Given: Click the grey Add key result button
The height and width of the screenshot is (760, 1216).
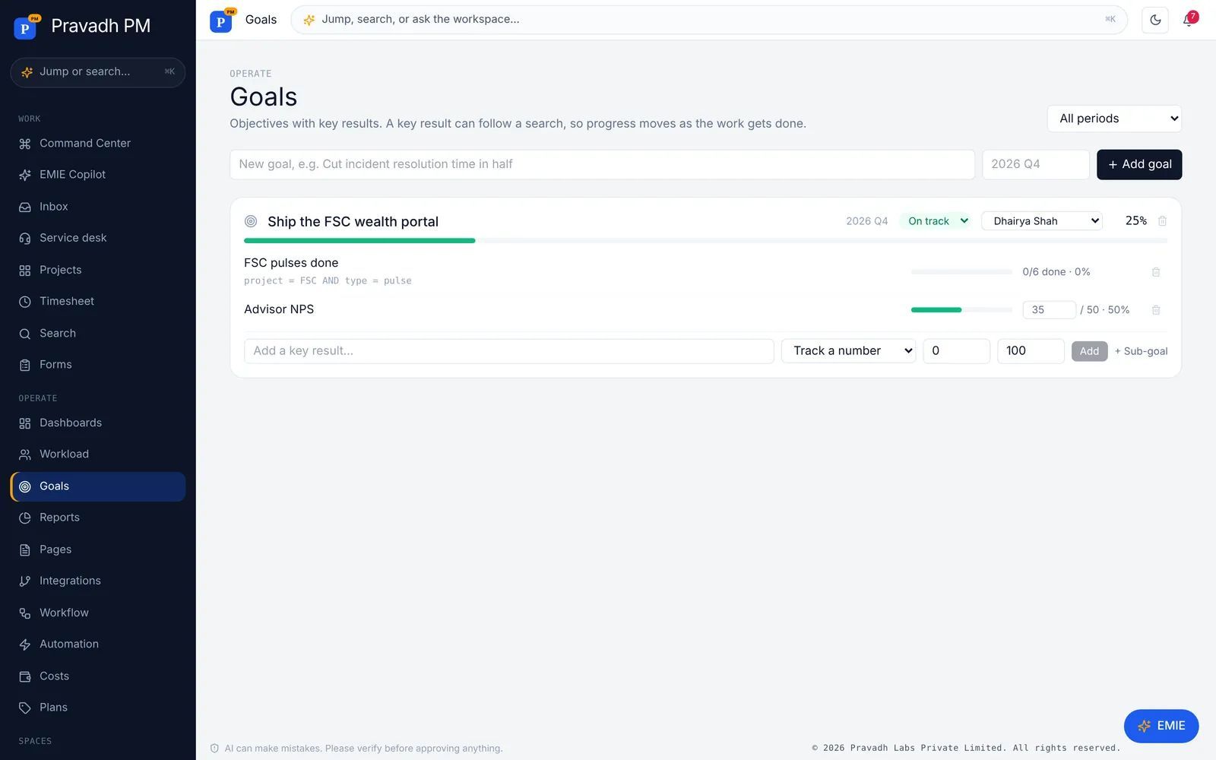Looking at the screenshot, I should pyautogui.click(x=1089, y=351).
